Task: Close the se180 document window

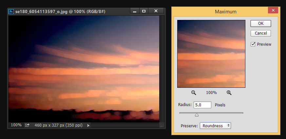Action: point(156,11)
